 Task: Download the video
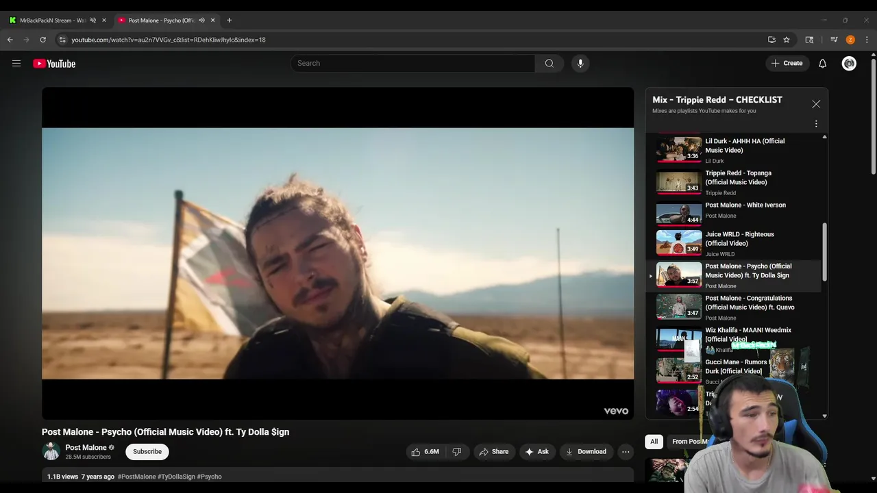[586, 452]
